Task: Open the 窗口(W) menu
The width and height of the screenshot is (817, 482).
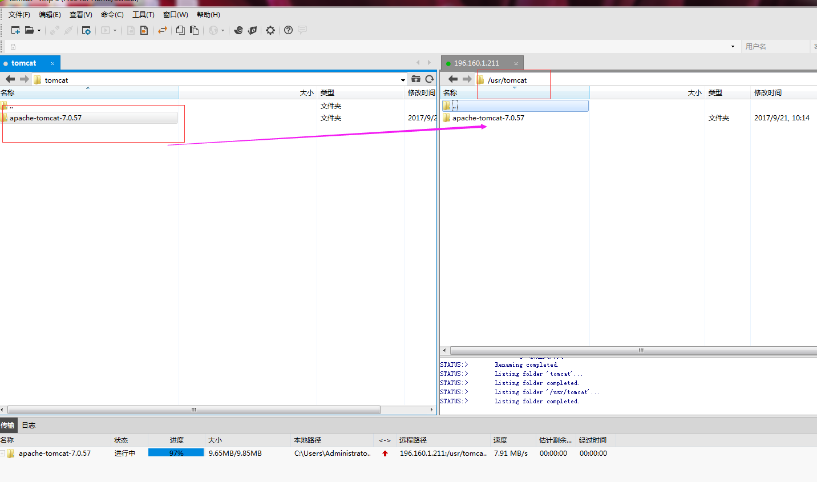Action: tap(175, 15)
